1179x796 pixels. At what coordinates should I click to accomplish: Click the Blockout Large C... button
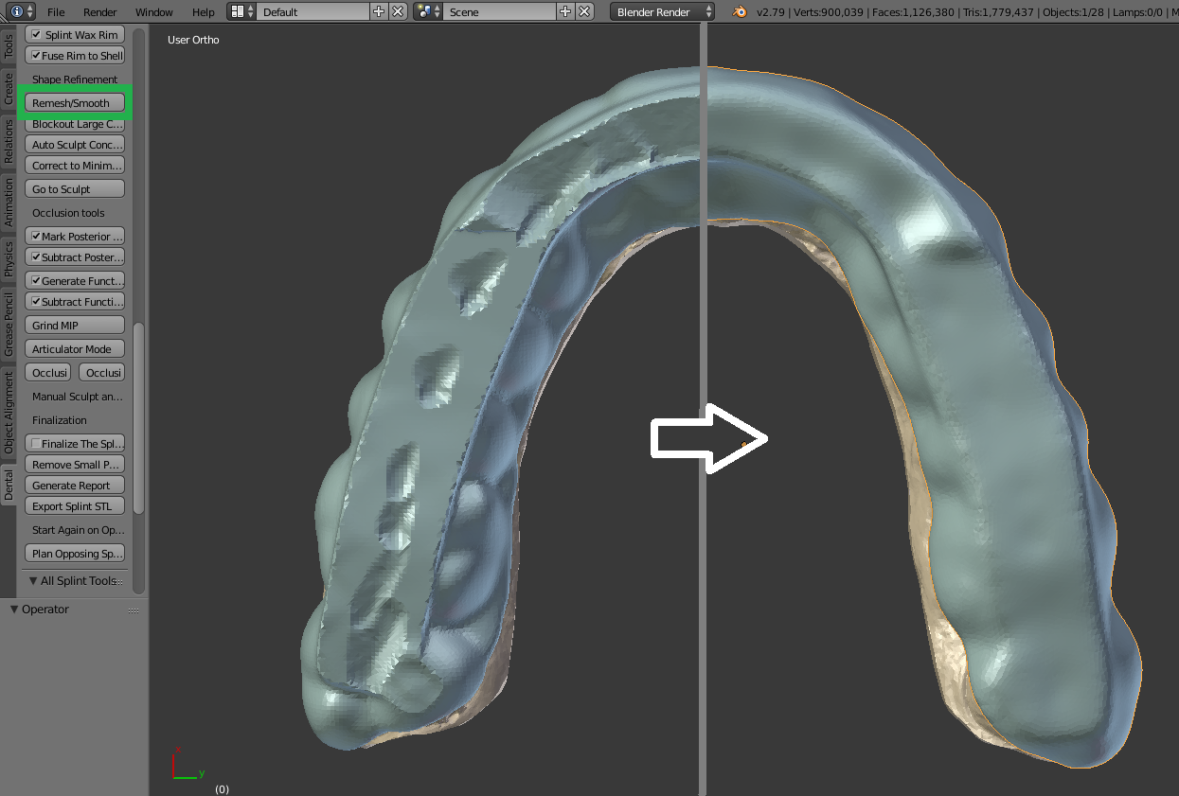[x=75, y=124]
